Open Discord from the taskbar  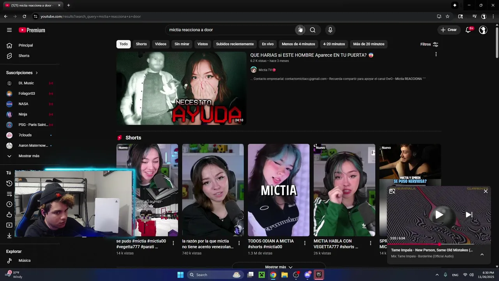click(308, 275)
